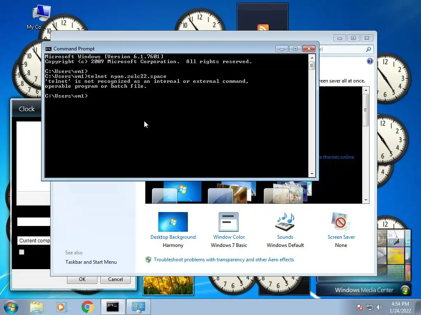Open Action Center flag in tray
The height and width of the screenshot is (315, 421).
point(359,308)
